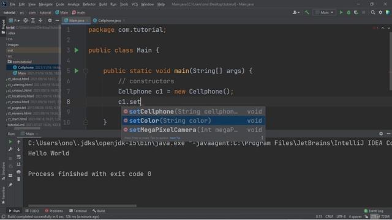This screenshot has height=220, width=392.
Task: Run Main with coverage icon
Action: tap(356, 12)
